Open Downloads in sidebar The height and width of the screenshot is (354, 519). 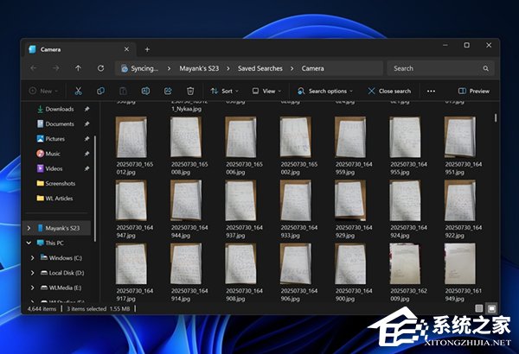(60, 109)
